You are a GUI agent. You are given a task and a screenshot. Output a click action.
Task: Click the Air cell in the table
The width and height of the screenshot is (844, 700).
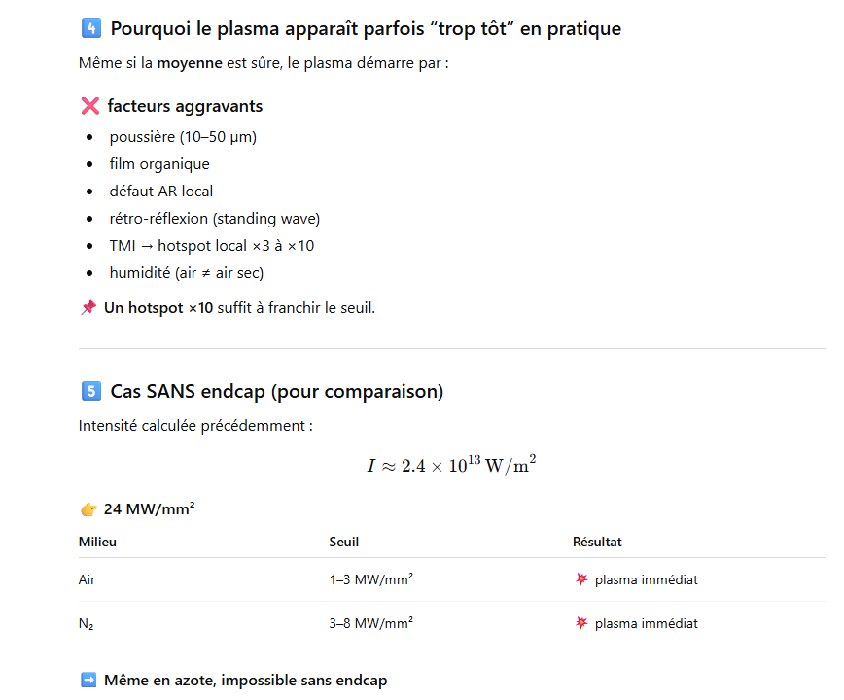click(88, 580)
